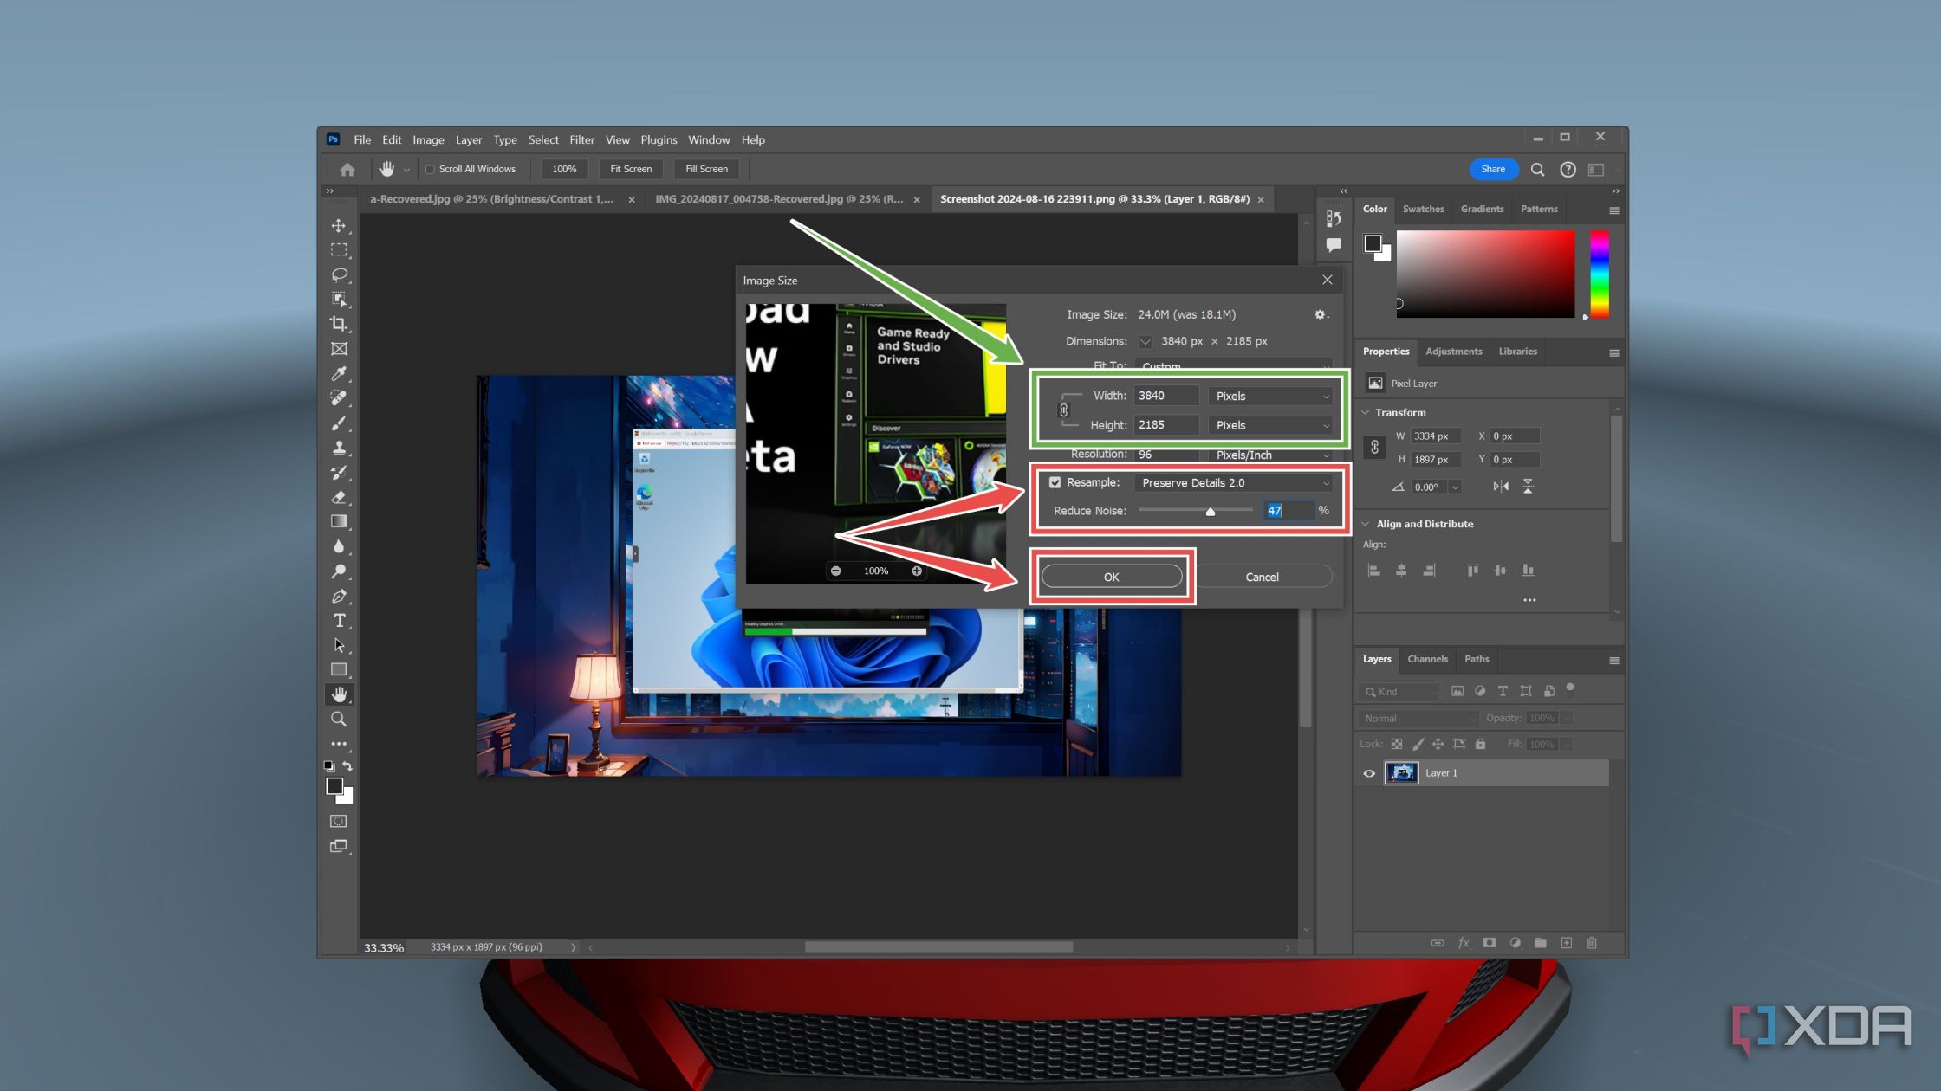Open the Help question mark icon
This screenshot has height=1091, width=1941.
pos(1568,169)
